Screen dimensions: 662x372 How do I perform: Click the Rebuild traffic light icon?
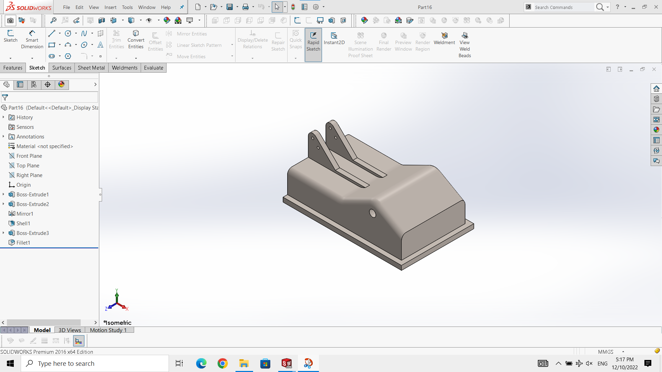pyautogui.click(x=293, y=7)
